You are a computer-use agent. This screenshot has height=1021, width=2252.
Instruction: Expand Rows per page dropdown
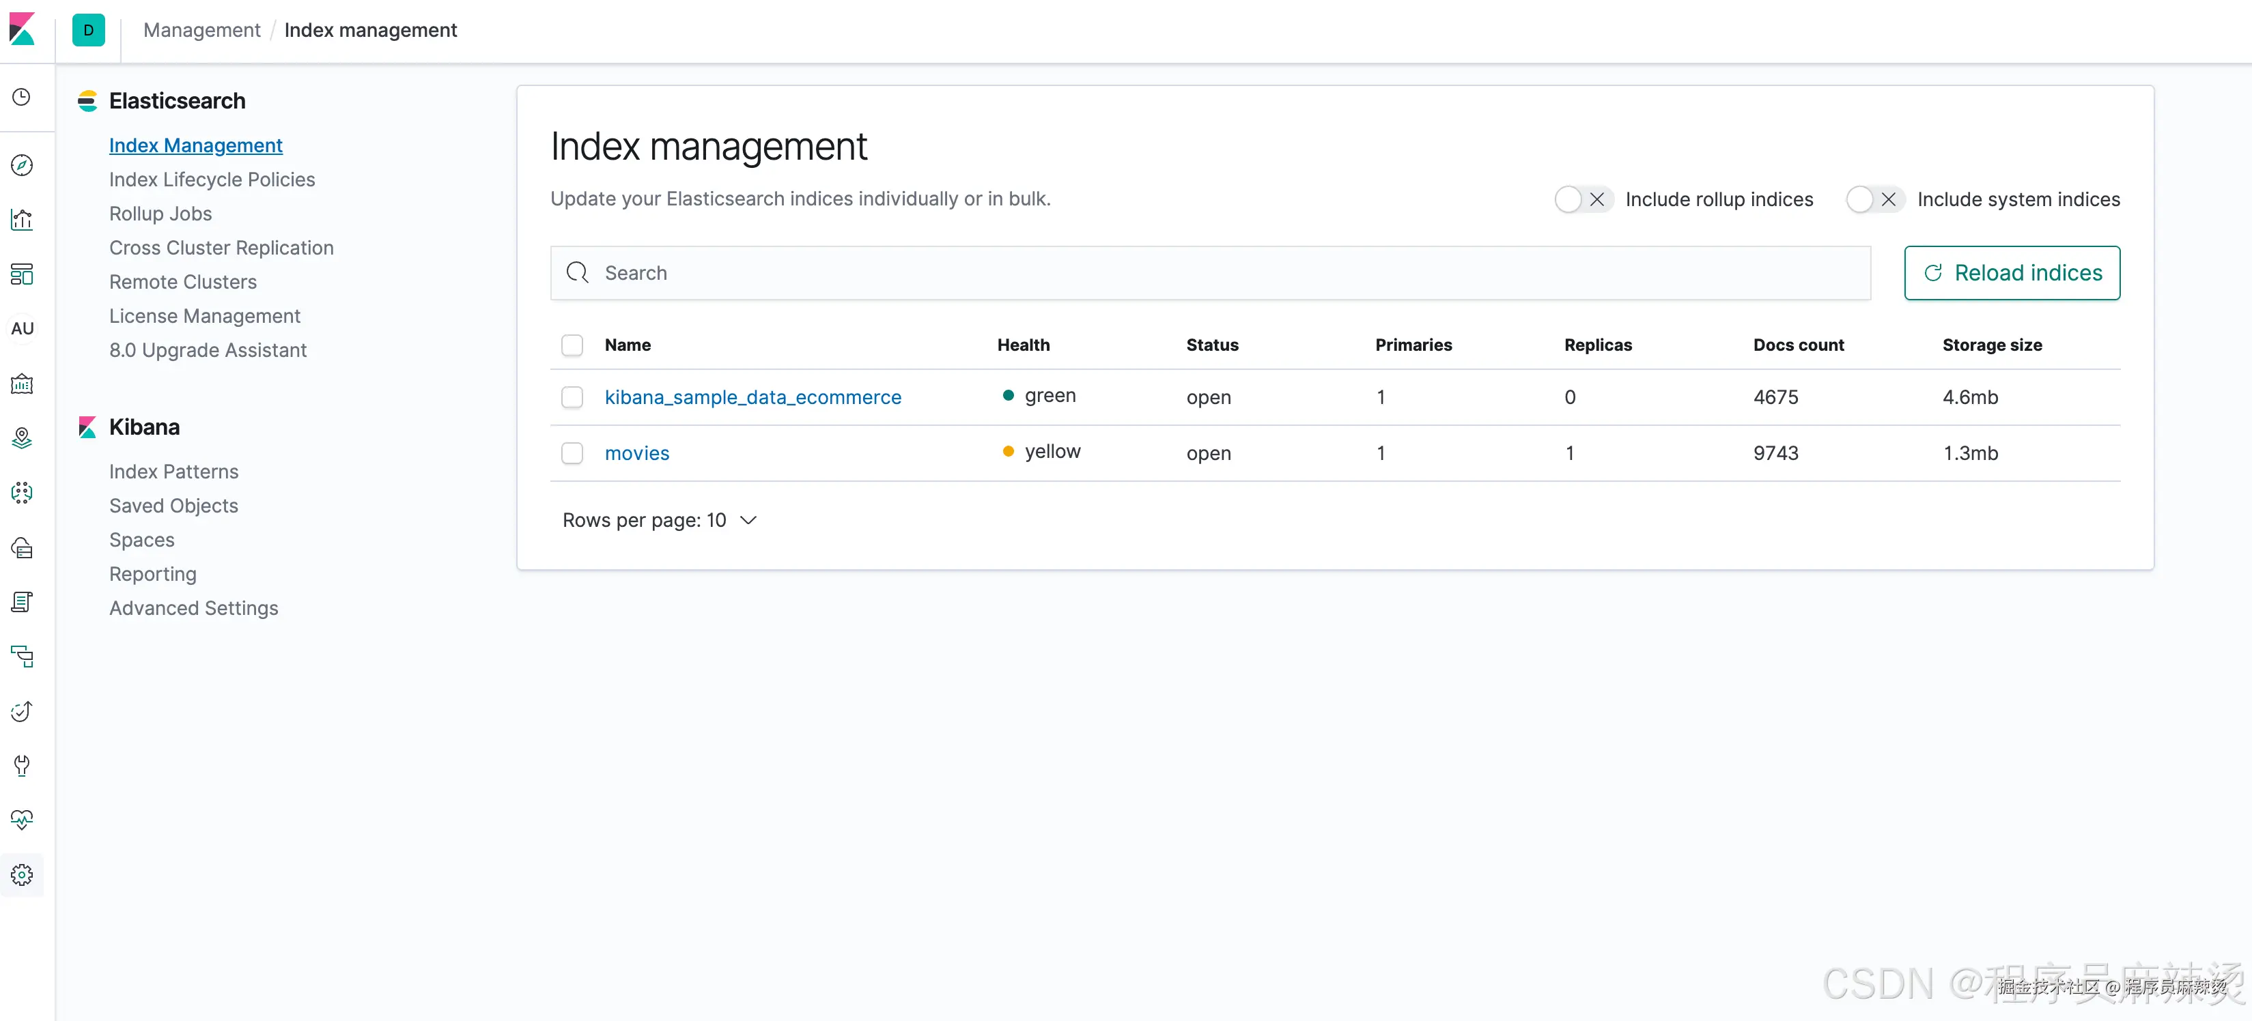point(659,520)
